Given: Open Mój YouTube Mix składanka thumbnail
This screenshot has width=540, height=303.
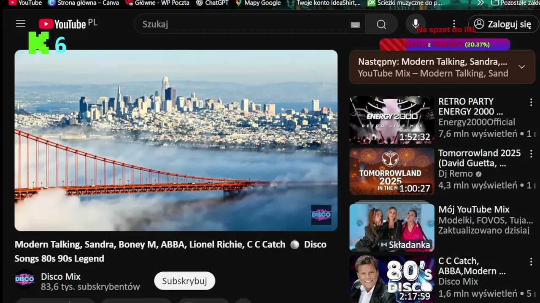Looking at the screenshot, I should [392, 227].
